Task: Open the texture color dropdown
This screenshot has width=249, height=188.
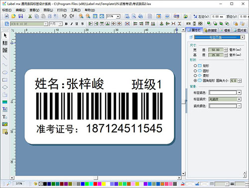Action: click(x=239, y=106)
